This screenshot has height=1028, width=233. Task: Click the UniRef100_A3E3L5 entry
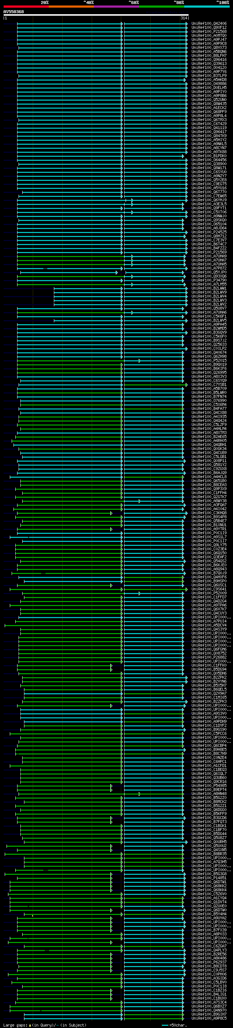tap(209, 204)
